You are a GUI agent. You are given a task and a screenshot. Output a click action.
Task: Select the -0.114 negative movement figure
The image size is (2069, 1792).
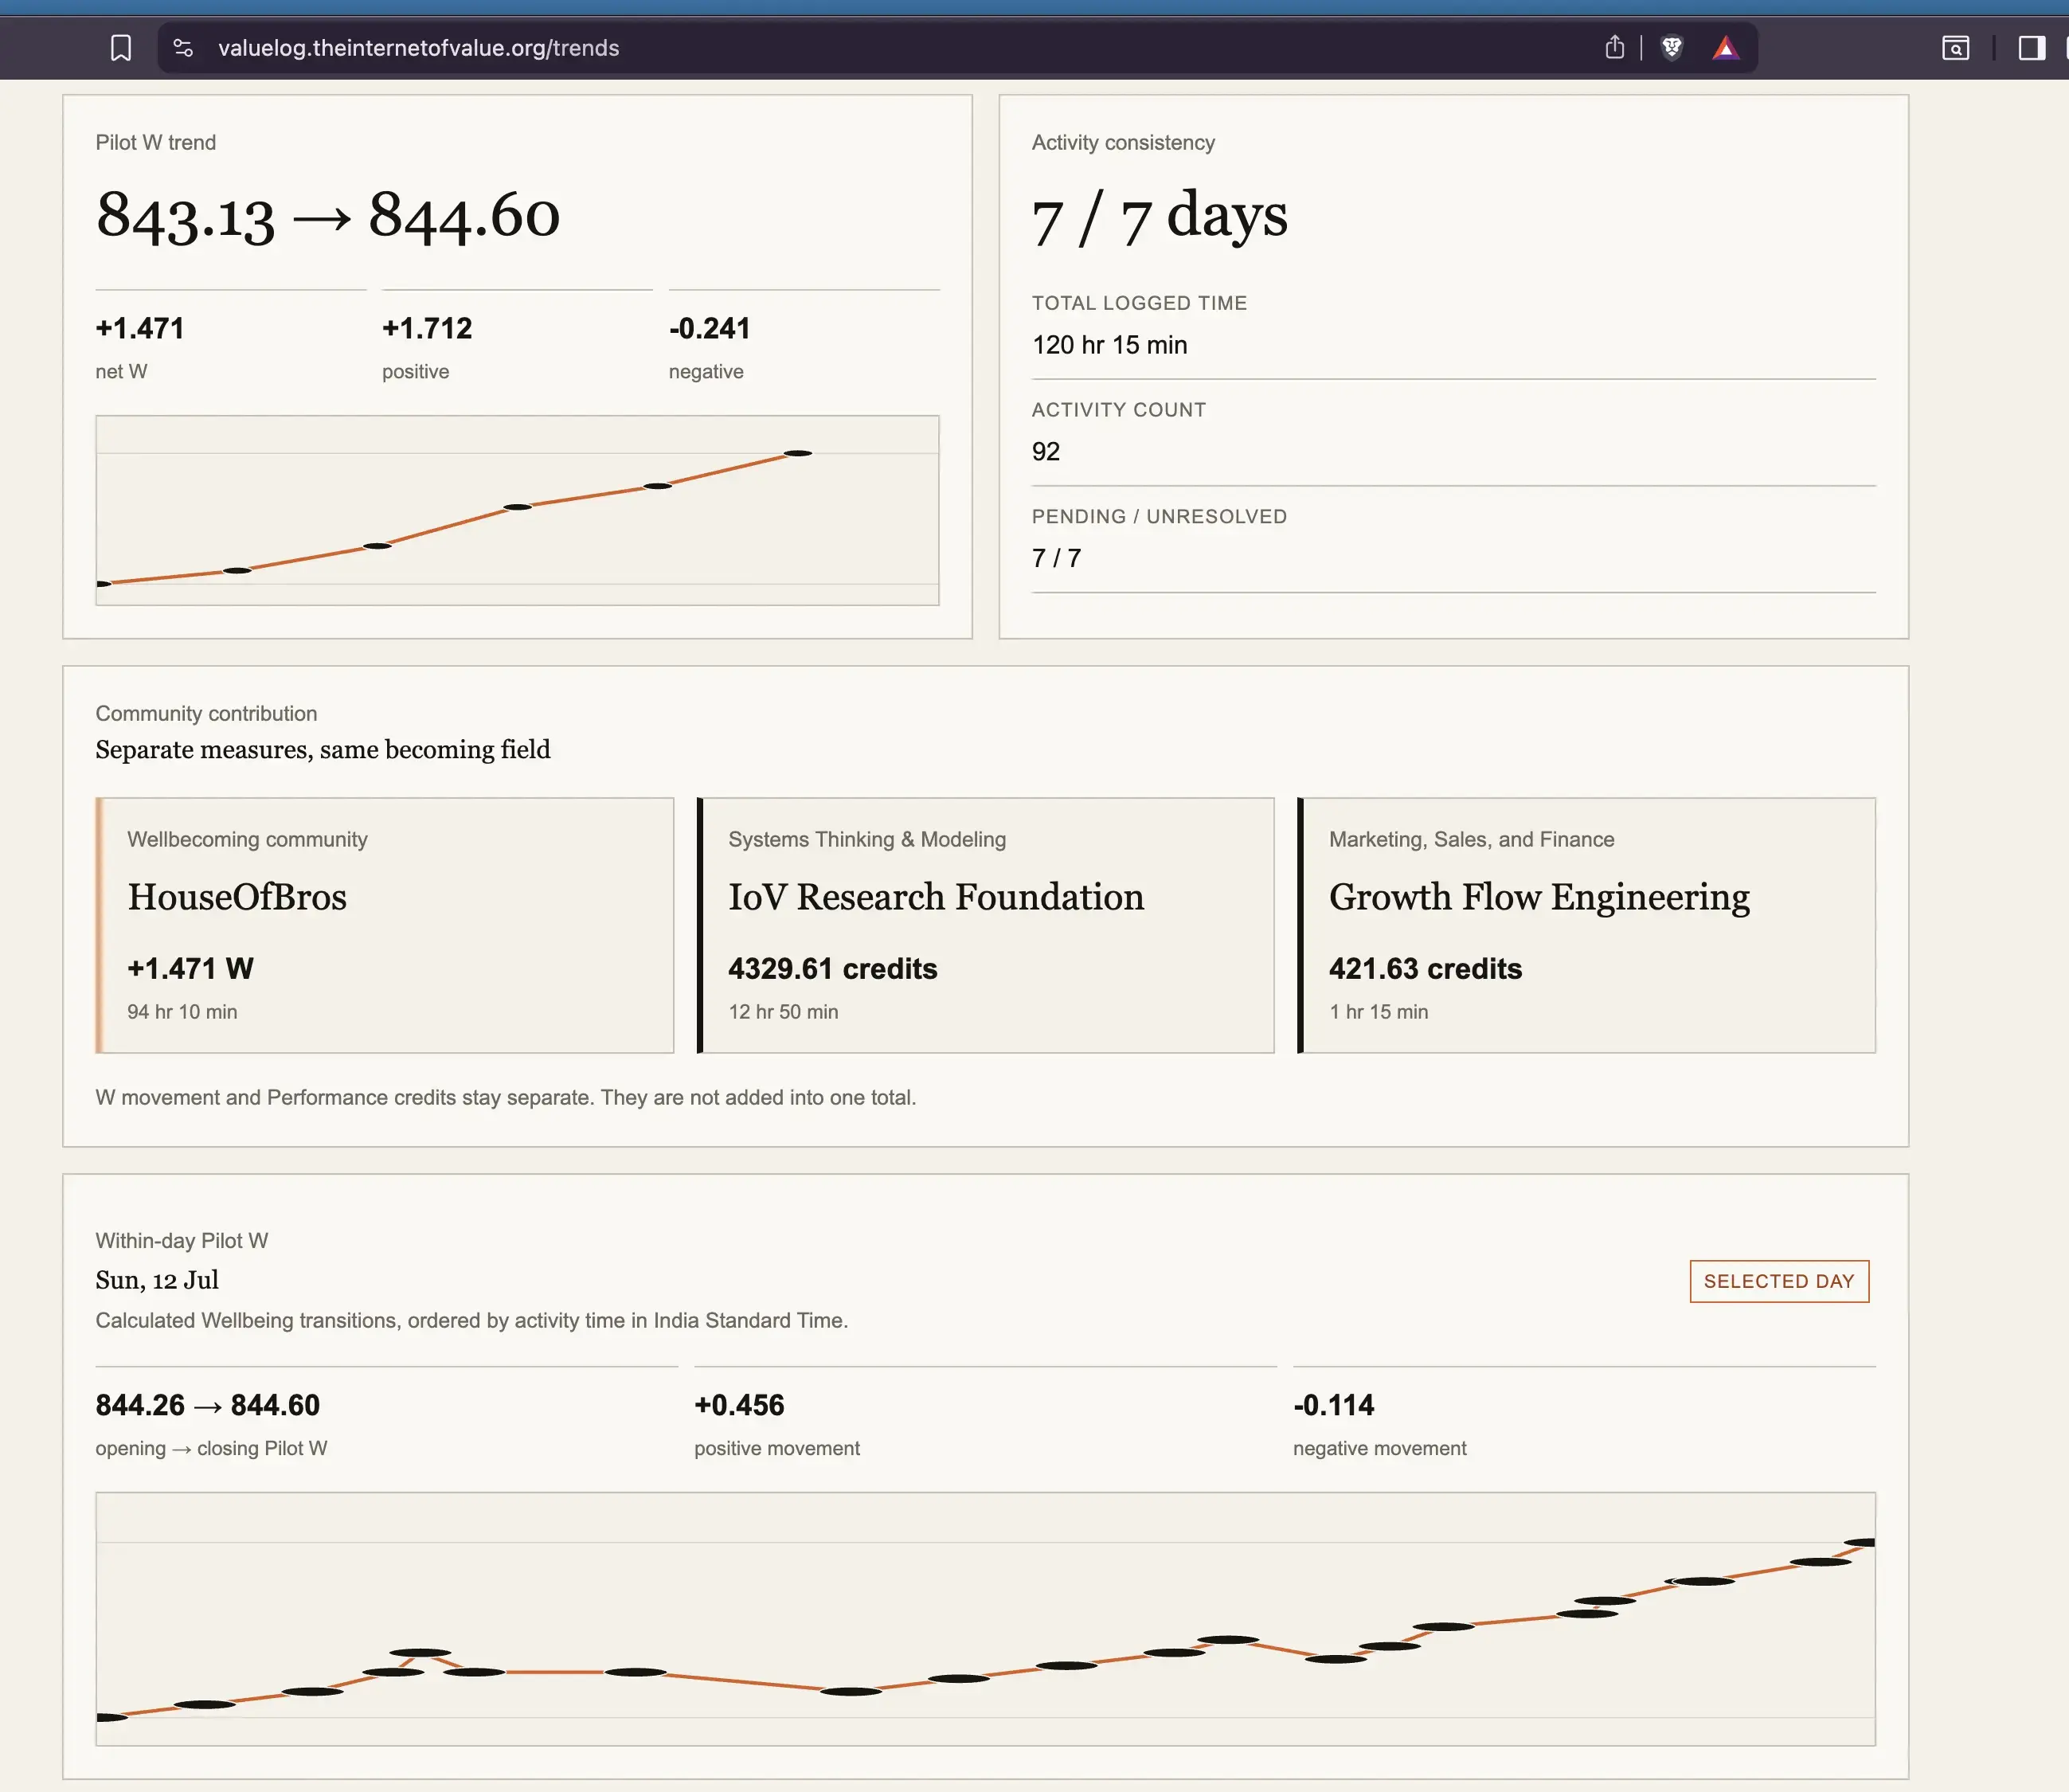tap(1333, 1406)
